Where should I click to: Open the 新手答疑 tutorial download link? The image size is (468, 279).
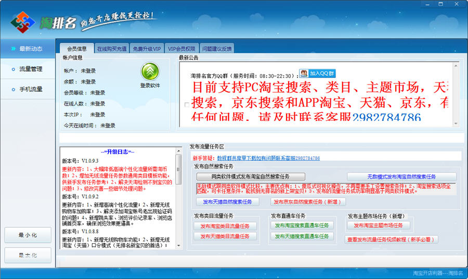pos(268,158)
